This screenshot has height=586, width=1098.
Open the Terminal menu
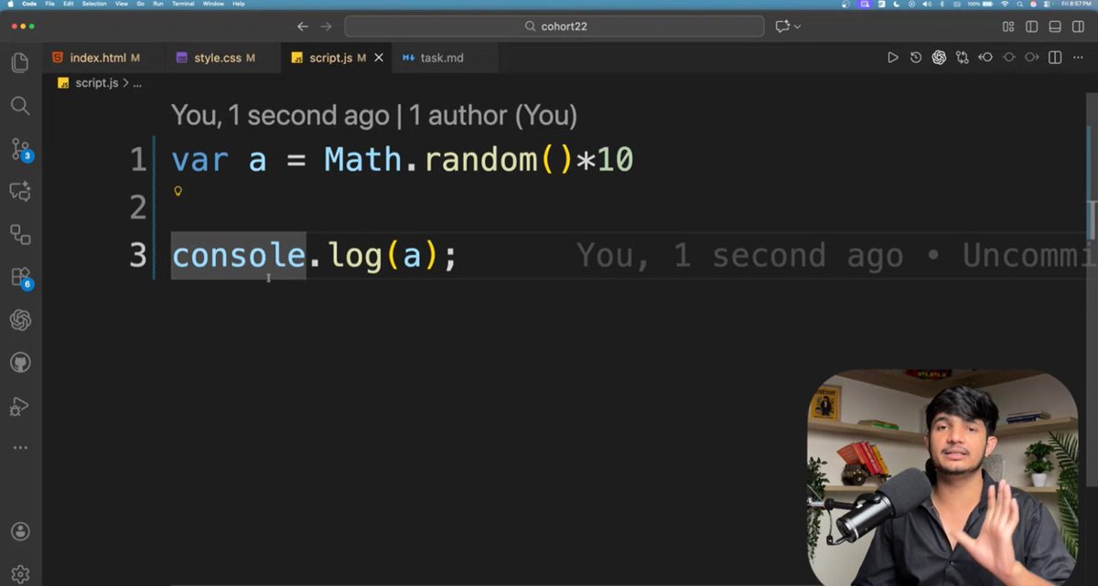[x=182, y=4]
